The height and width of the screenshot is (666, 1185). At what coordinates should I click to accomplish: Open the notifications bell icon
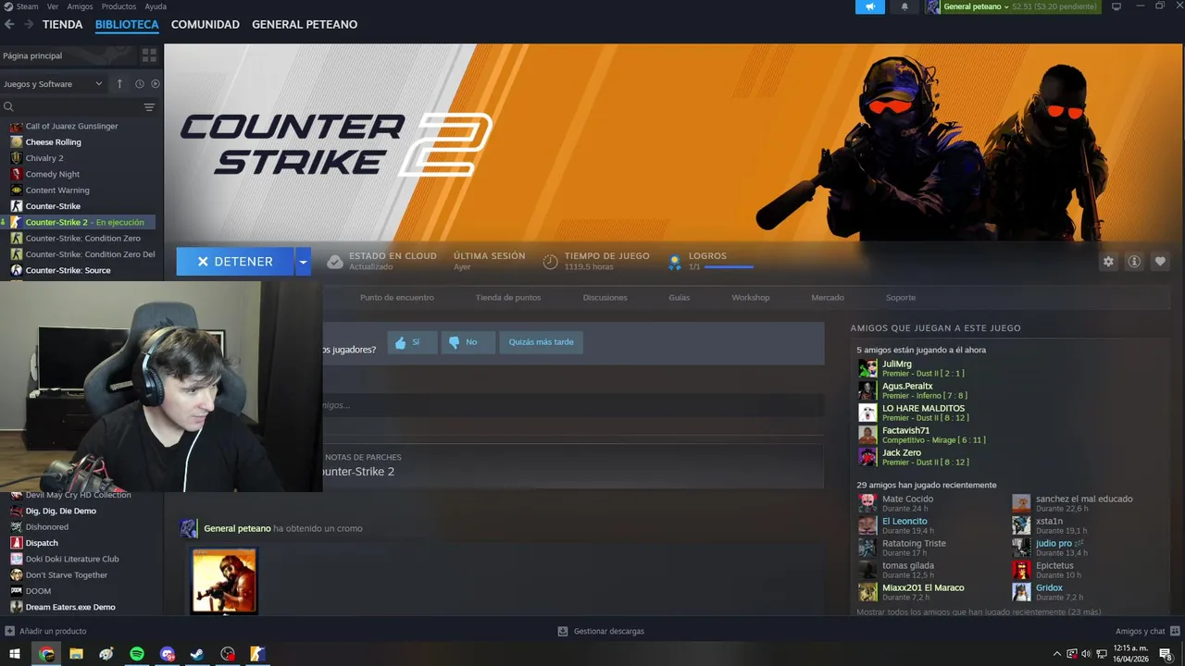pyautogui.click(x=904, y=6)
